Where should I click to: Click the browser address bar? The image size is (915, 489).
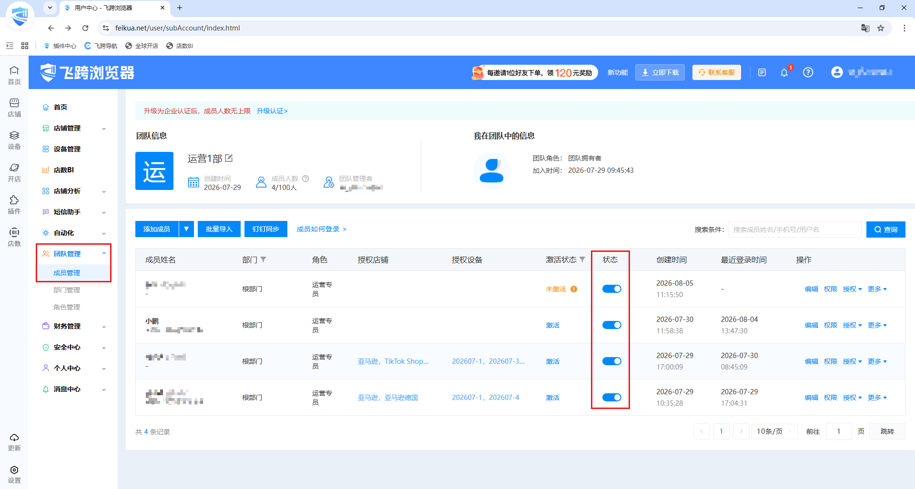coord(481,28)
